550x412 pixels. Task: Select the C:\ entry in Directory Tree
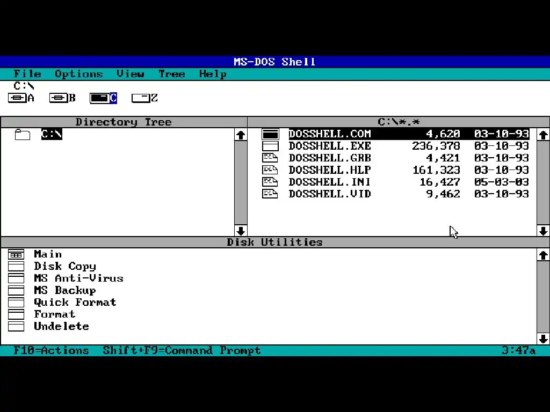[52, 134]
